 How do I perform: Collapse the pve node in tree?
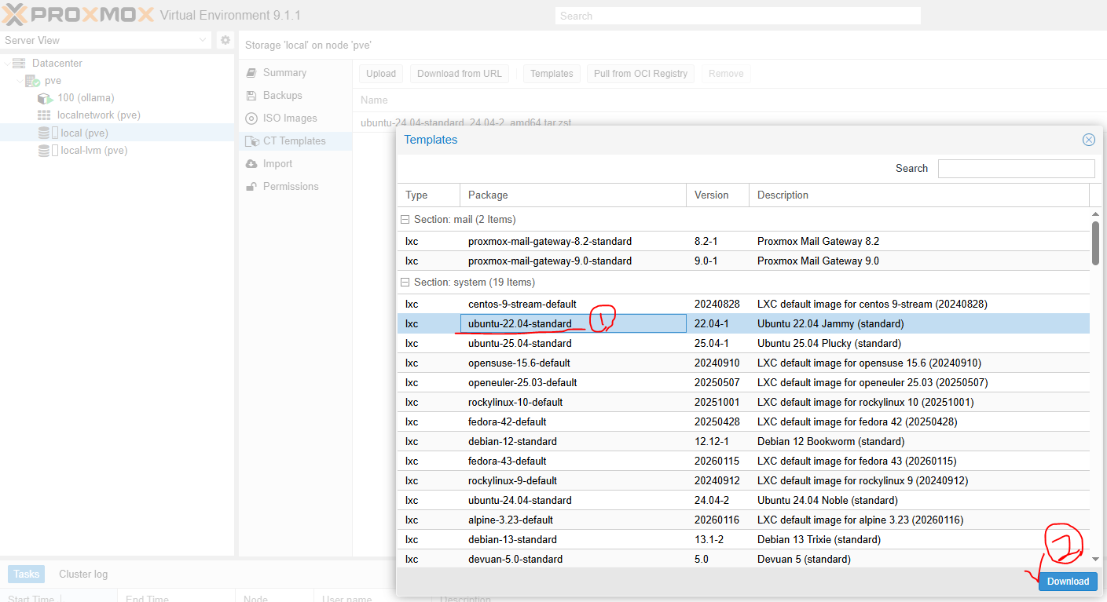(x=20, y=81)
